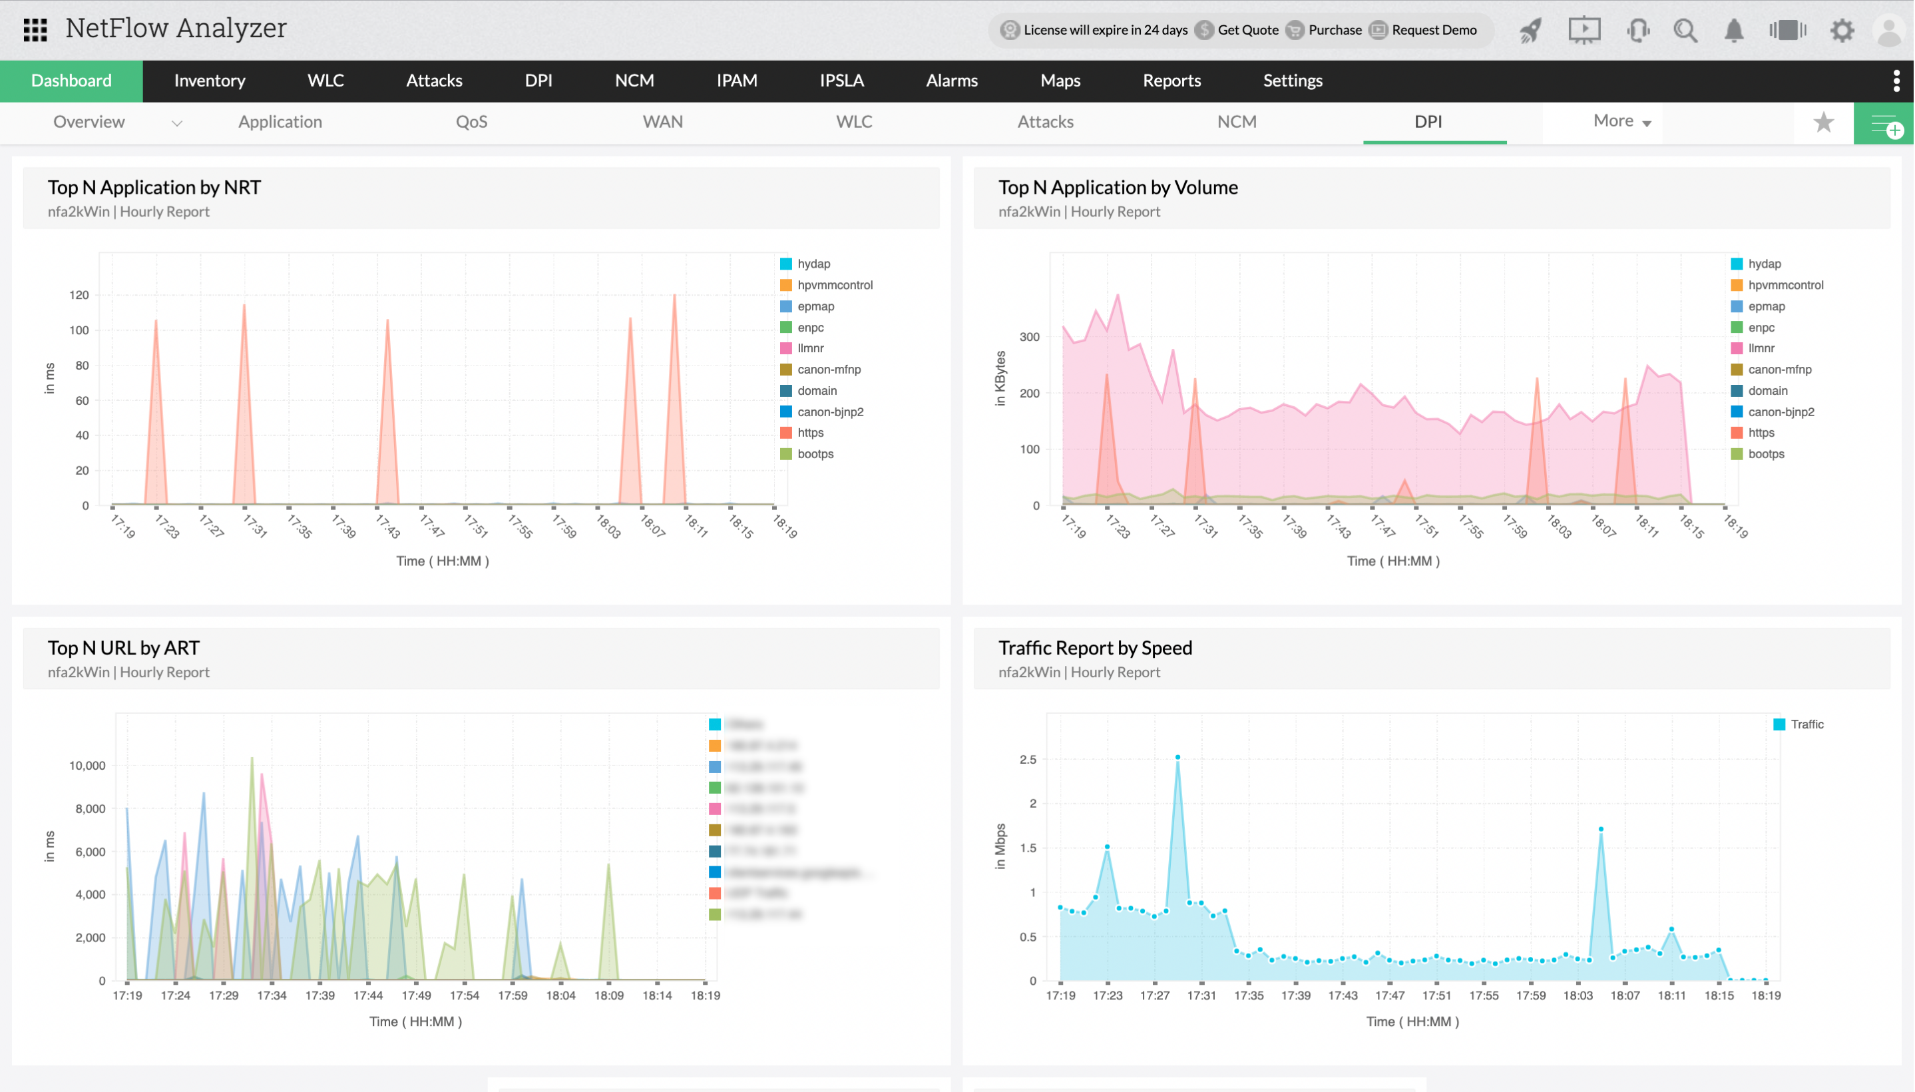Click the headset support icon
This screenshot has width=1915, height=1092.
click(x=1637, y=31)
